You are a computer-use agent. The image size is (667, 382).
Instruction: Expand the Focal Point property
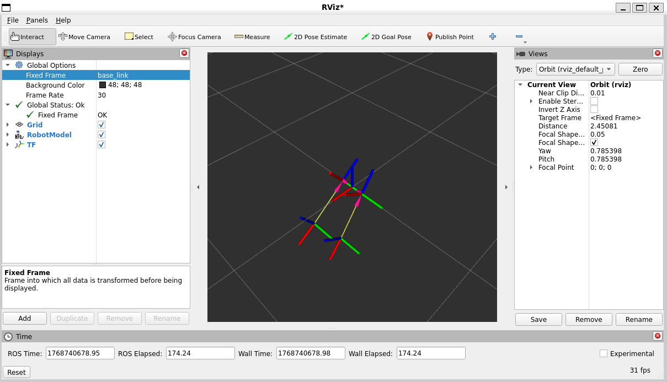(531, 168)
